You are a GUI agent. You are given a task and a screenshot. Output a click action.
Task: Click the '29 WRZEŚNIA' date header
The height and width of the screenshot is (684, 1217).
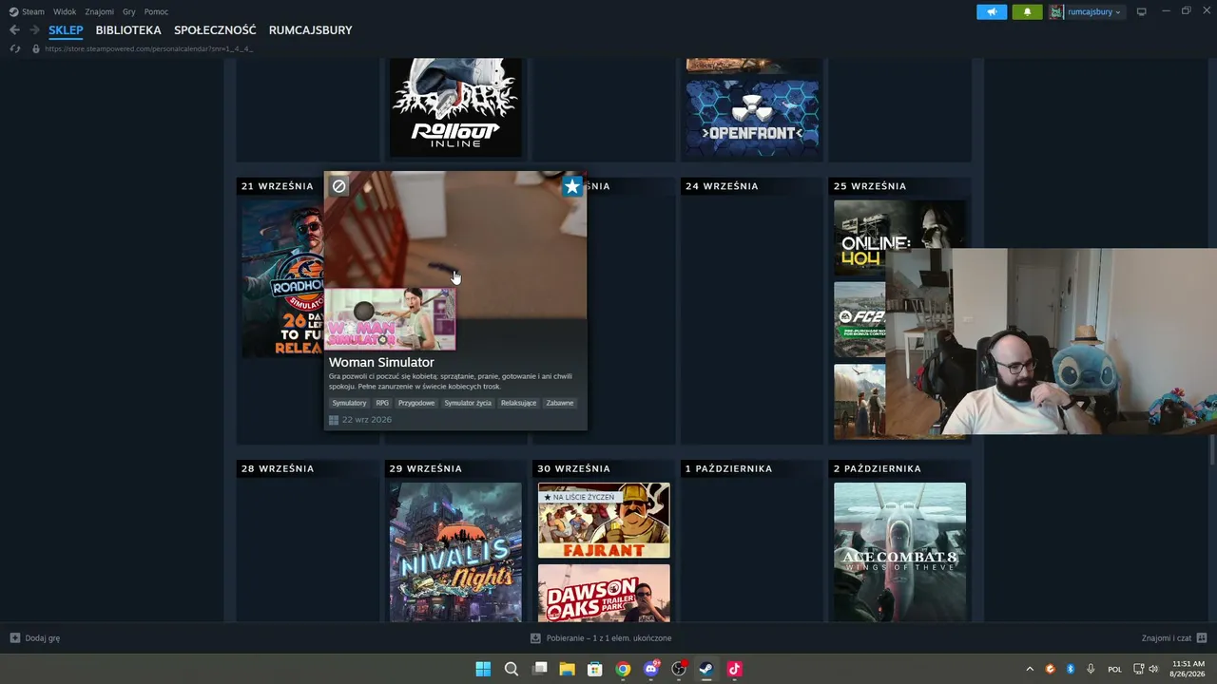[426, 468]
